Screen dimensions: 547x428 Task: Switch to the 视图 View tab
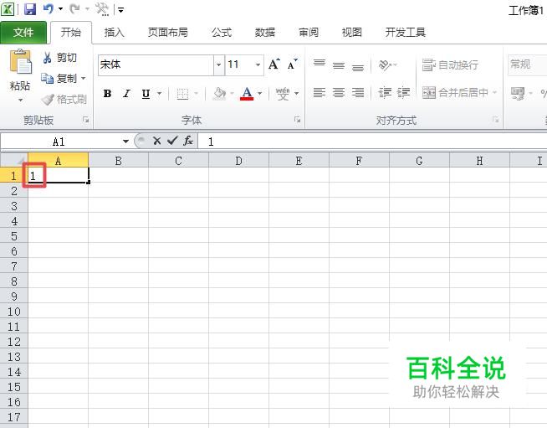[x=351, y=33]
